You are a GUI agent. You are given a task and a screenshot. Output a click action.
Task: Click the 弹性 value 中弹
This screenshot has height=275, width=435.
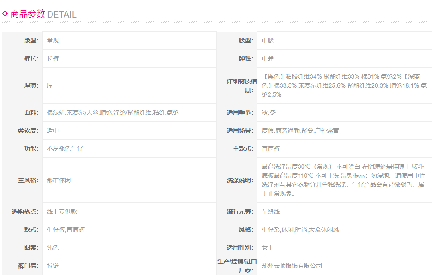(268, 58)
